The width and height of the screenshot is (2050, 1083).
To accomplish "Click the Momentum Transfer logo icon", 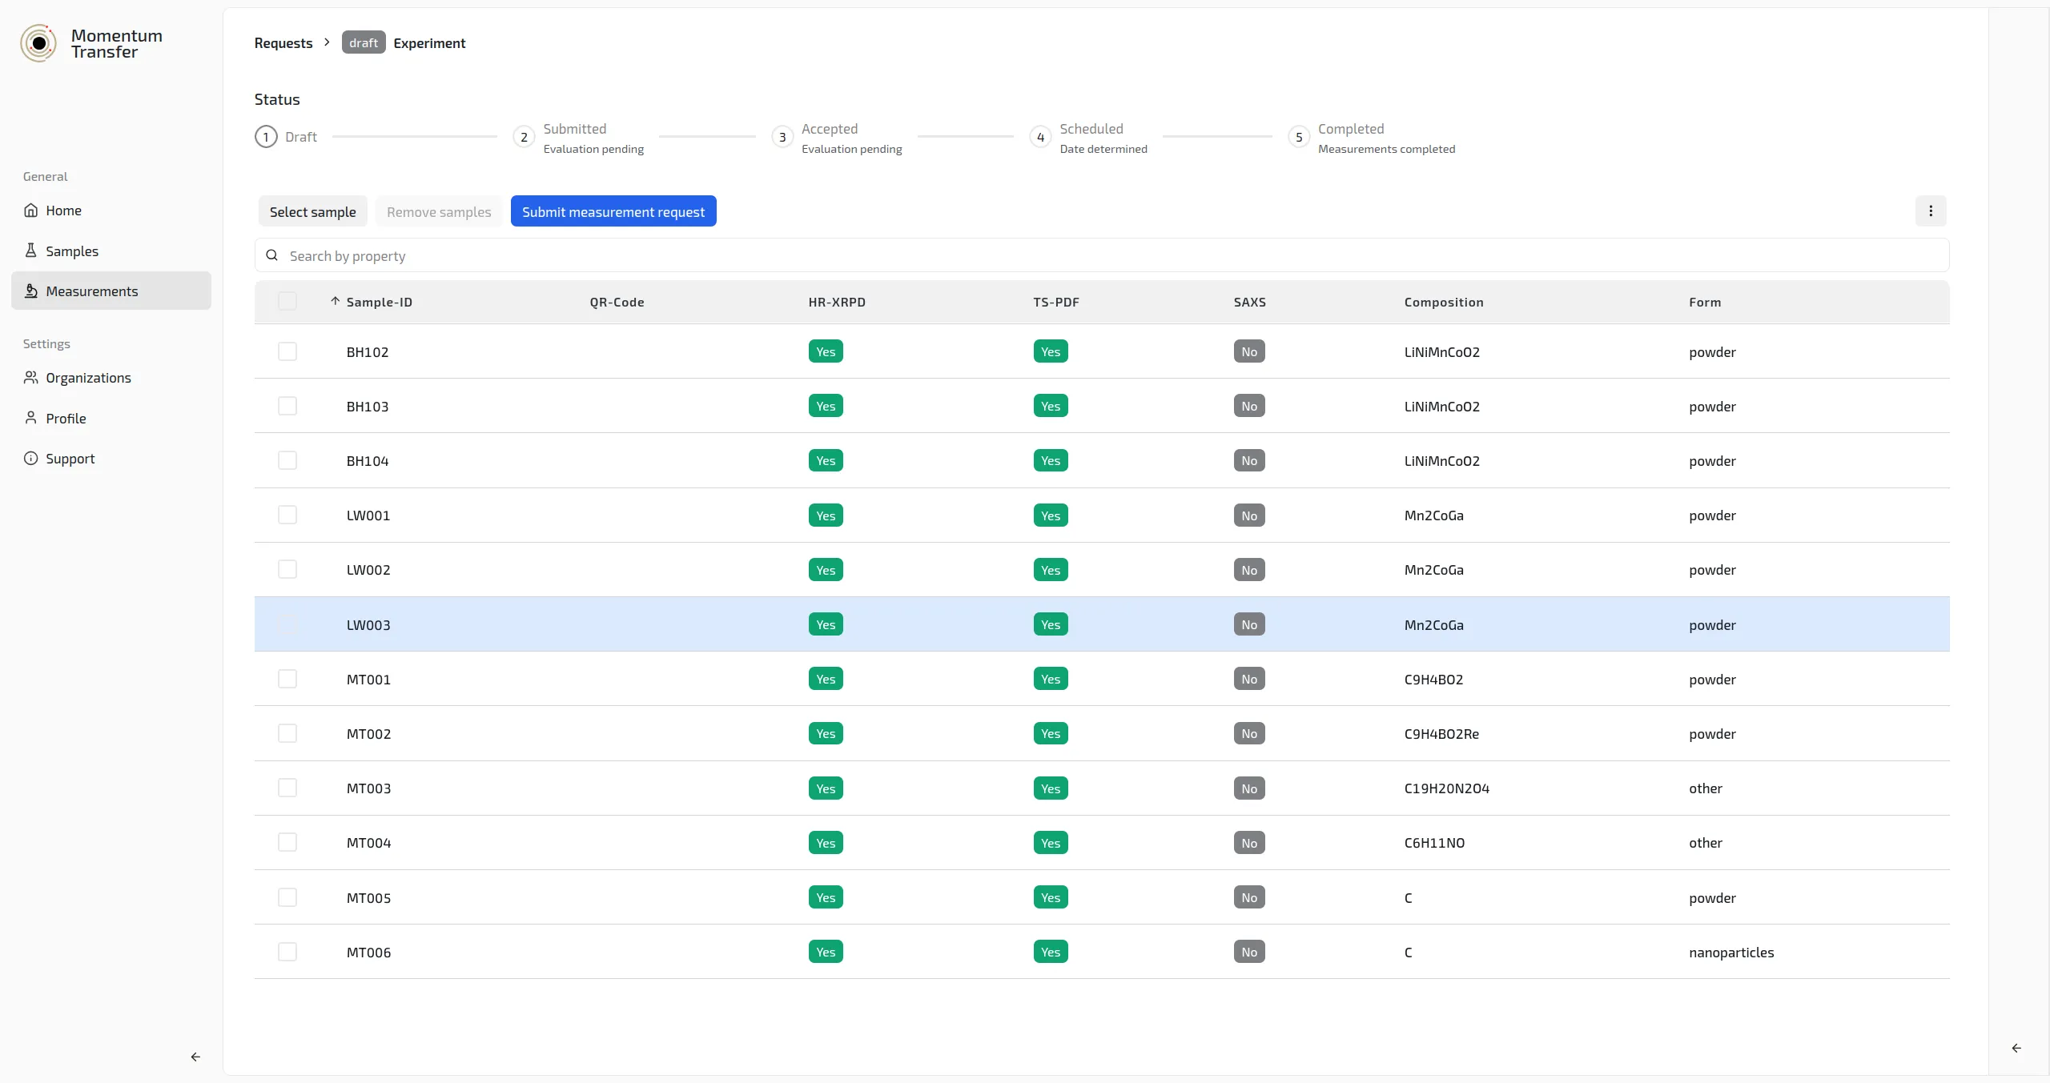I will (x=38, y=43).
